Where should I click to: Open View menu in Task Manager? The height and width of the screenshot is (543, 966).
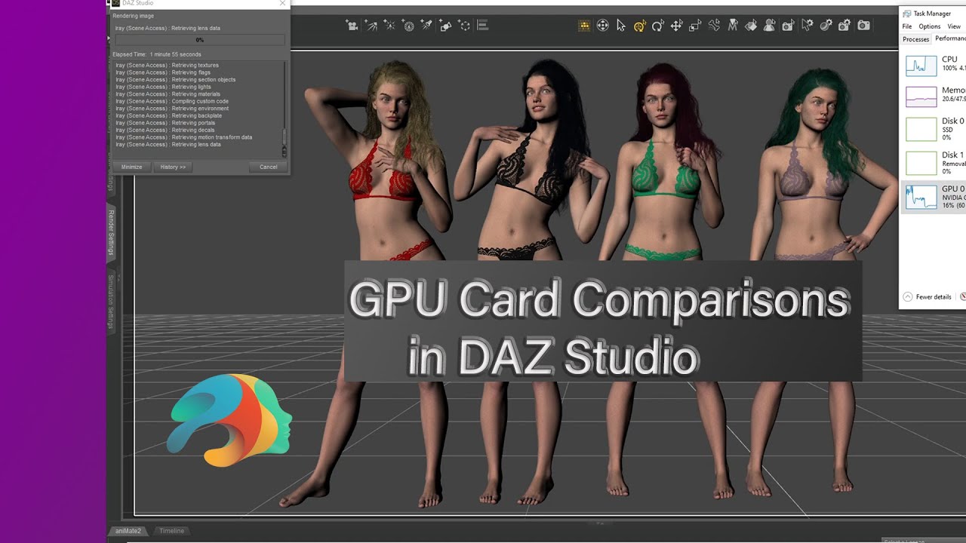point(954,26)
